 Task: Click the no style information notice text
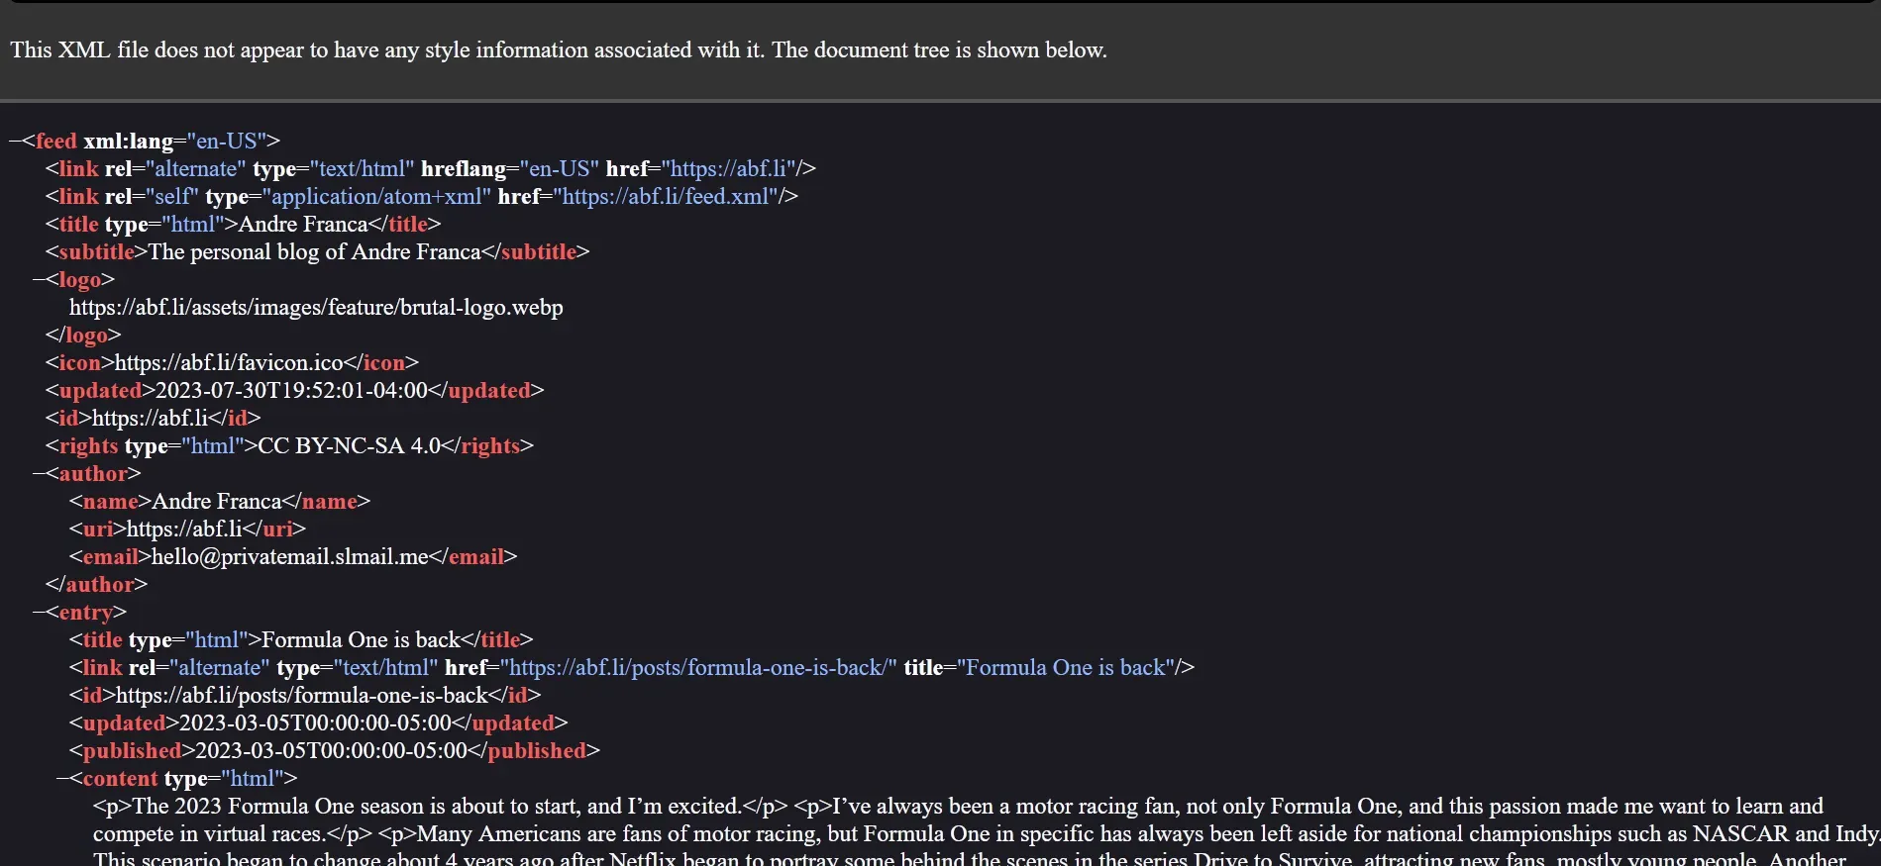[x=559, y=50]
